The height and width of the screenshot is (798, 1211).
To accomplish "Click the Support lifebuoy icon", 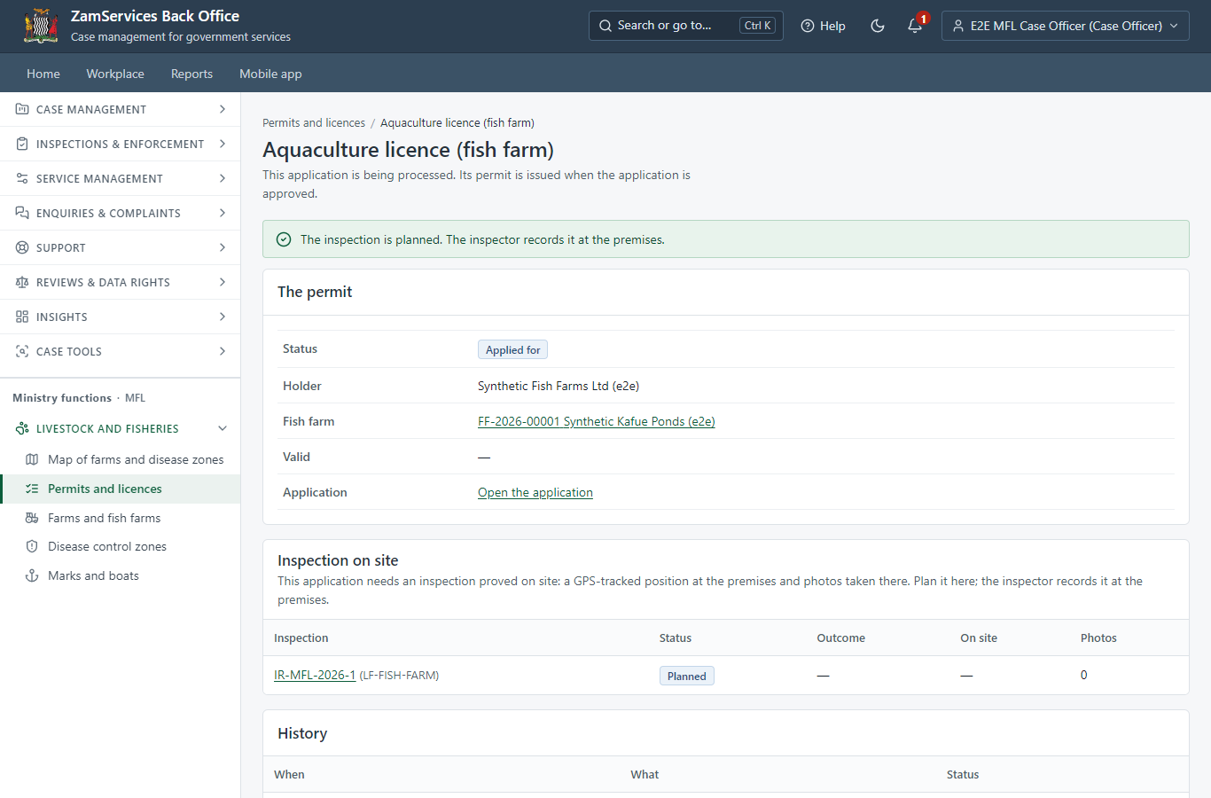I will click(x=22, y=247).
